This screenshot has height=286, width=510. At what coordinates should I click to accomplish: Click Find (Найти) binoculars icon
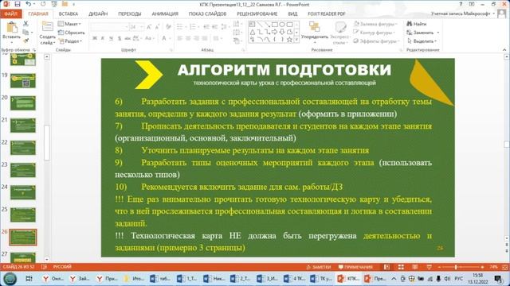pyautogui.click(x=410, y=24)
